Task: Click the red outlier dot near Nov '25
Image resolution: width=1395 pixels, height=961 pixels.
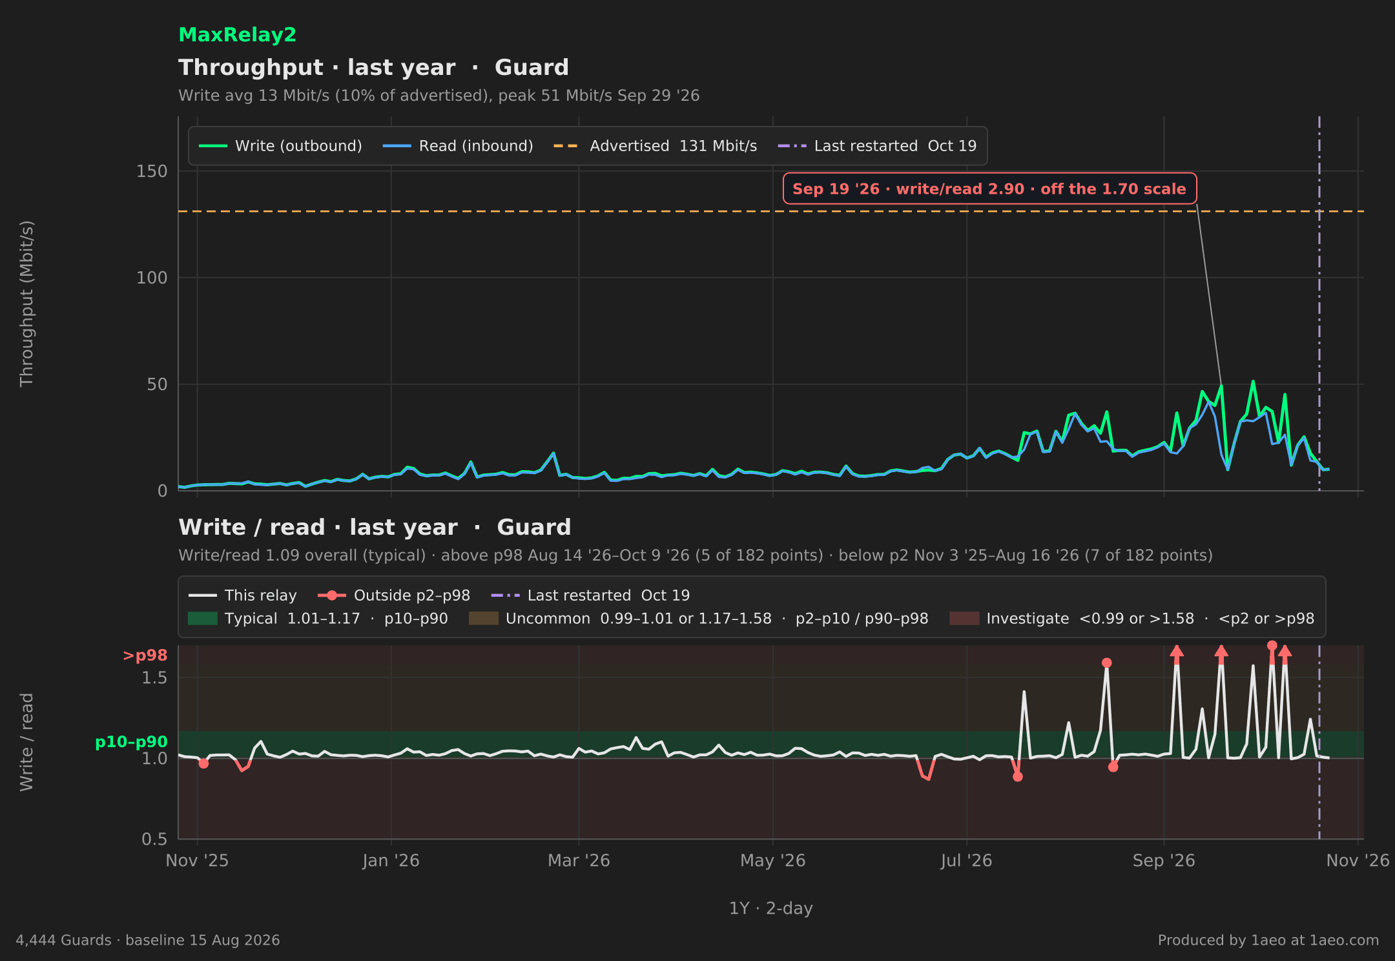Action: point(203,763)
